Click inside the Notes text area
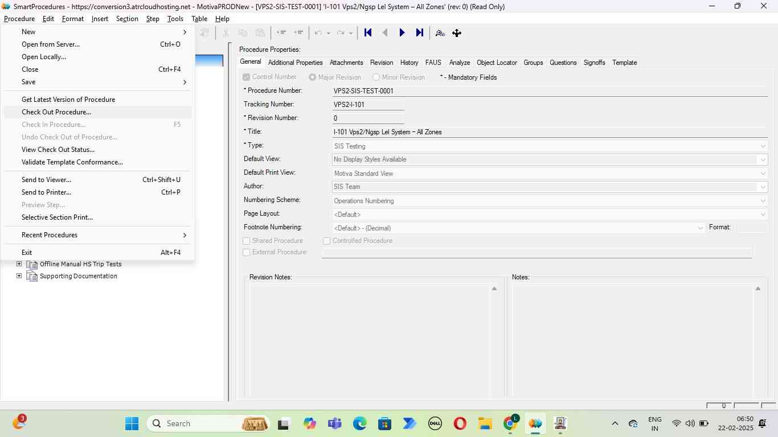 [633, 340]
